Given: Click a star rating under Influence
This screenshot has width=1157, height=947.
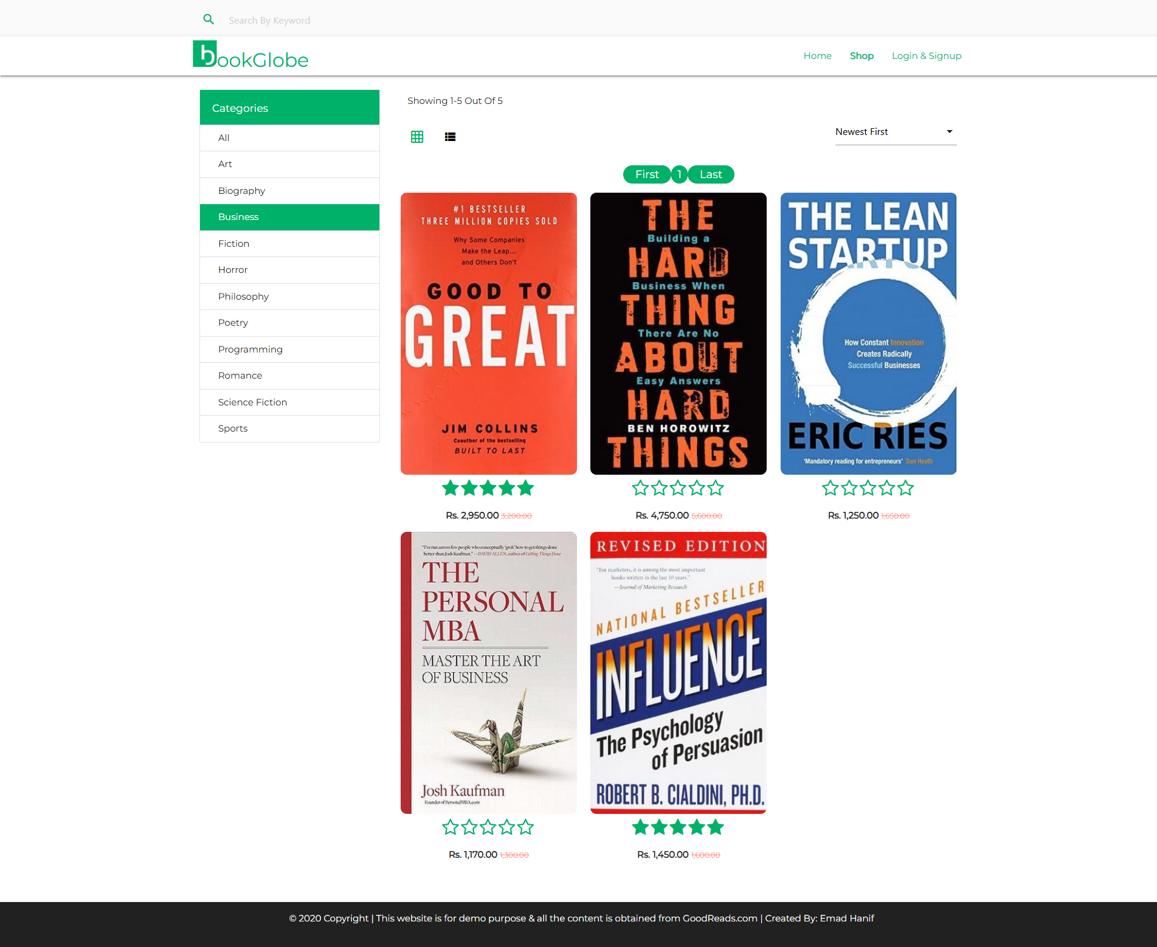Looking at the screenshot, I should 677,827.
